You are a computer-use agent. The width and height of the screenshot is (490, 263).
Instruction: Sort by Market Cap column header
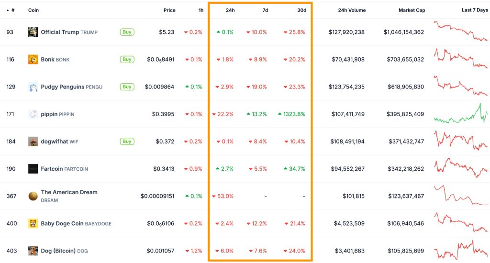coord(412,10)
